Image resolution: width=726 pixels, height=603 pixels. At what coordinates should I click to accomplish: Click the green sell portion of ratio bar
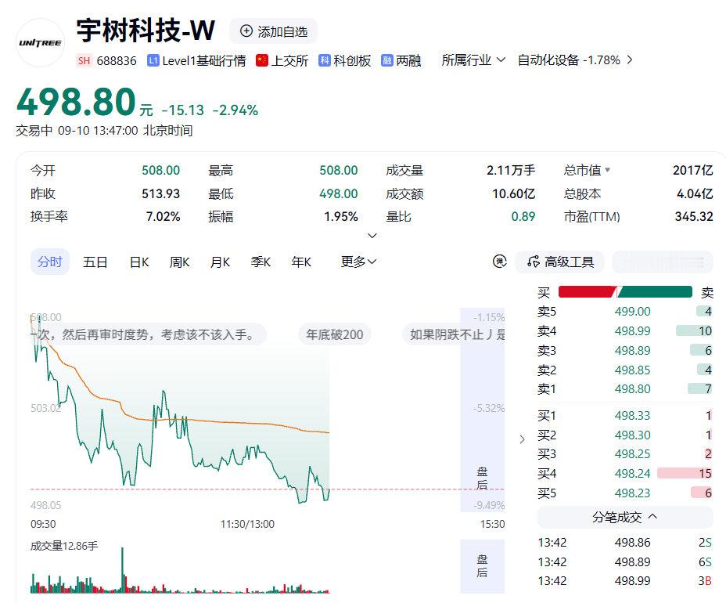pos(655,291)
